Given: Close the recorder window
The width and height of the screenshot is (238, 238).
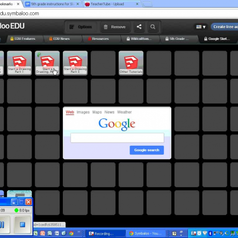Looking at the screenshot, I should pyautogui.click(x=29, y=202).
